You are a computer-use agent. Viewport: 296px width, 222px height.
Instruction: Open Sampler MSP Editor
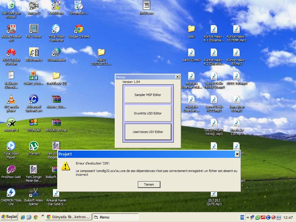click(148, 95)
